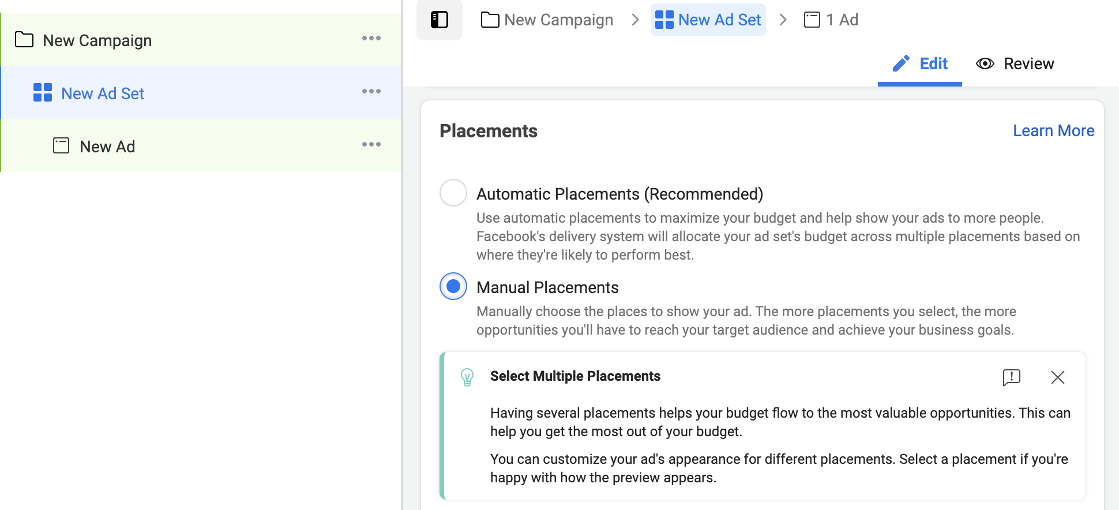
Task: Click the grid icon beside New Ad Set in sidebar
Action: pos(43,92)
